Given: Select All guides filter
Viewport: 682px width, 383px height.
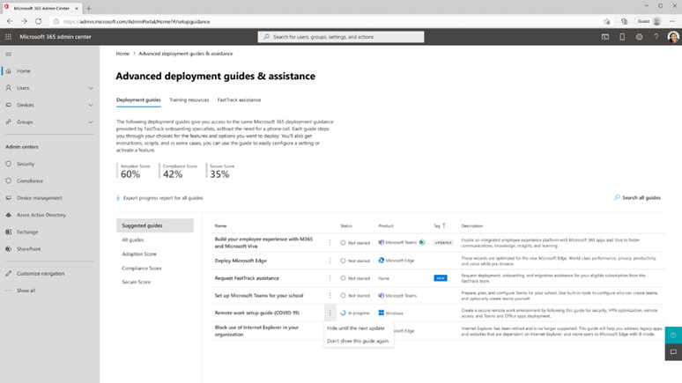Looking at the screenshot, I should 133,240.
